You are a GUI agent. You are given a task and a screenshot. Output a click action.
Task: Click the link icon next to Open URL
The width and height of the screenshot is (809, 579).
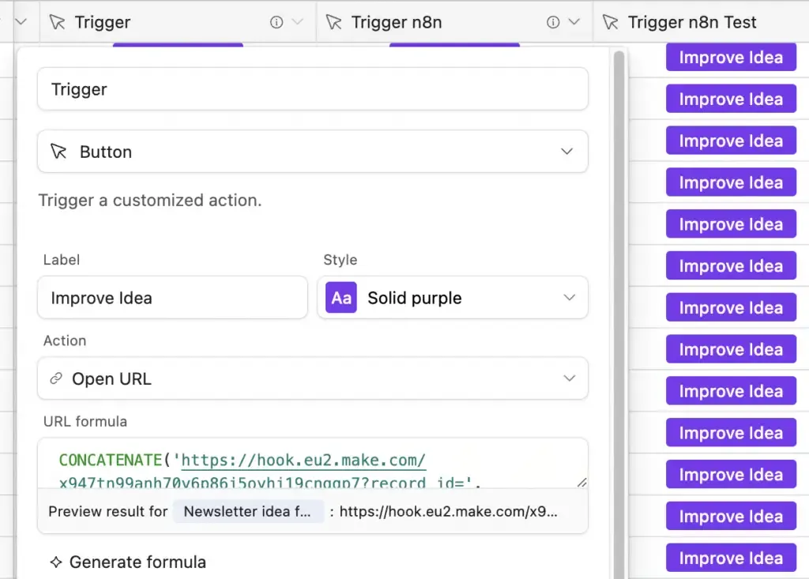(55, 379)
